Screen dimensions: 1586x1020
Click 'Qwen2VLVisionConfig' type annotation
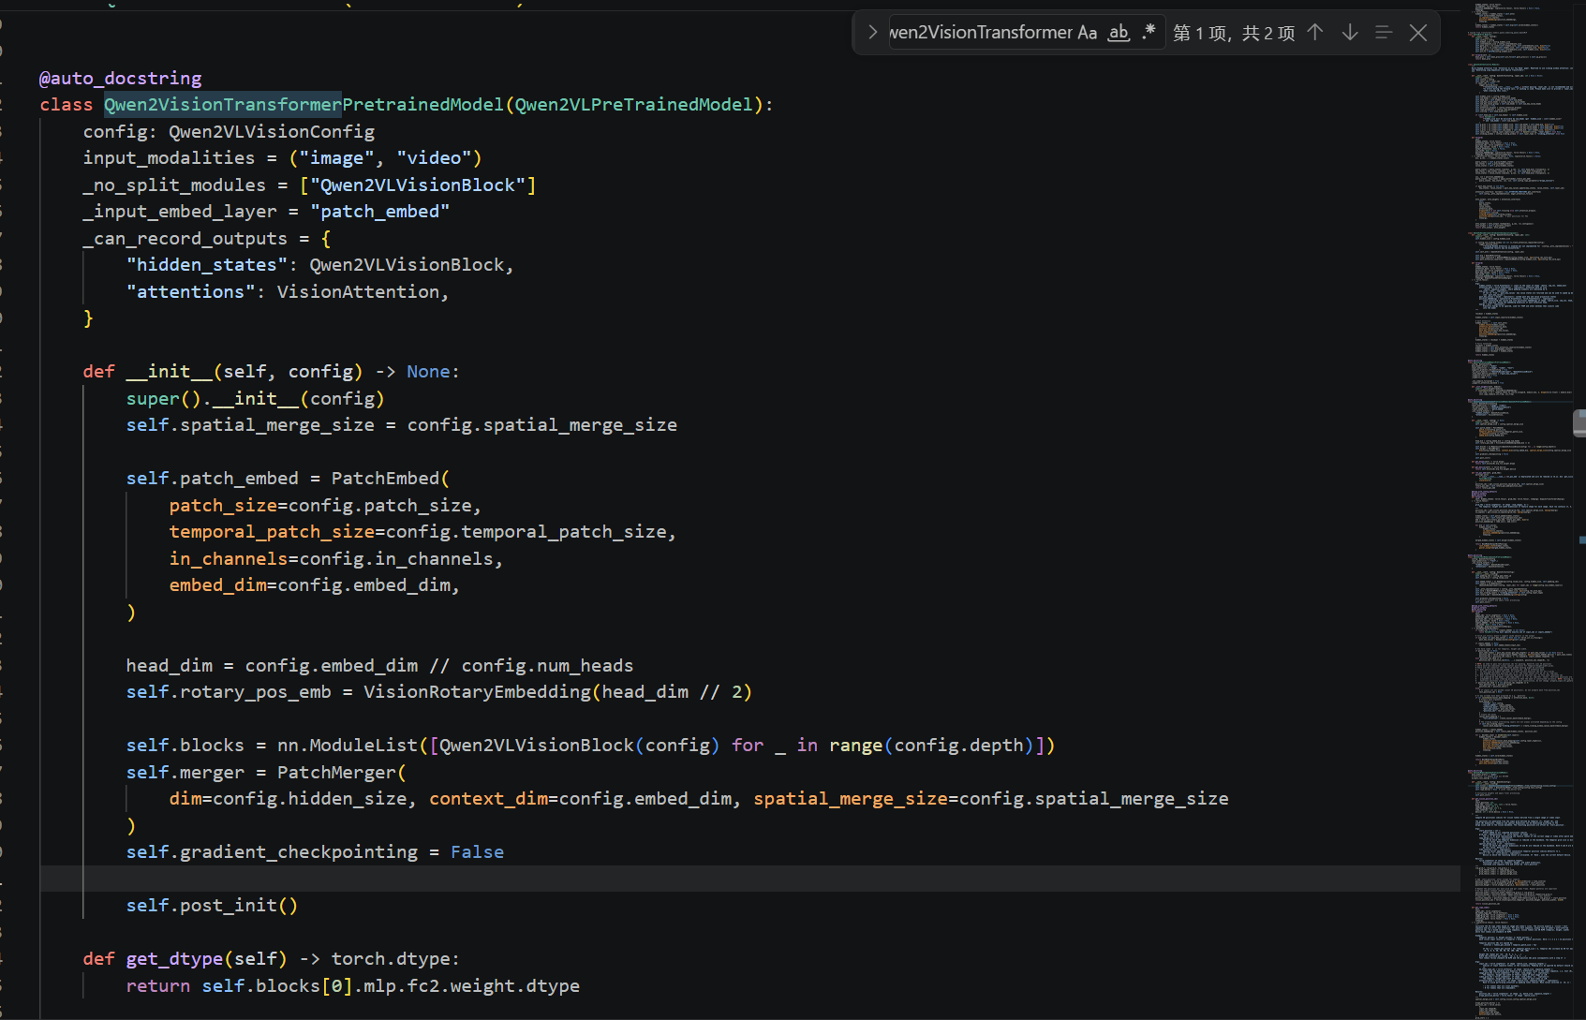pyautogui.click(x=272, y=131)
